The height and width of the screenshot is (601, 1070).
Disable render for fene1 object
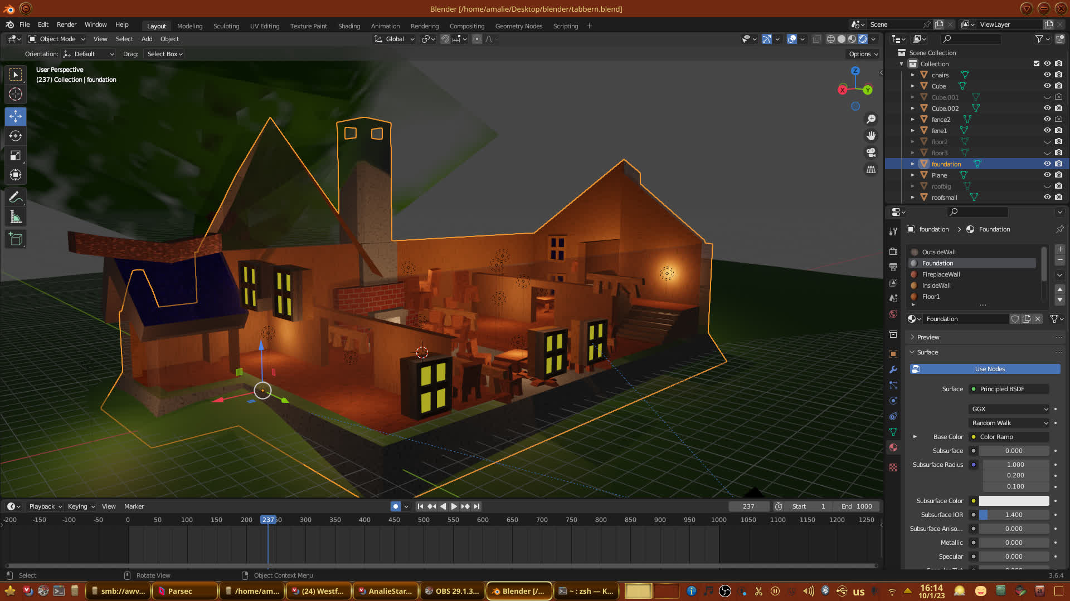point(1058,131)
